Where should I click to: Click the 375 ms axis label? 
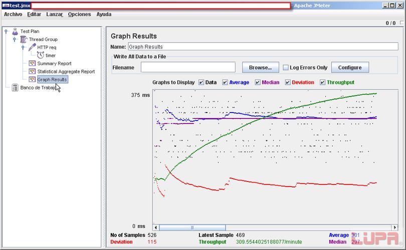pyautogui.click(x=140, y=95)
